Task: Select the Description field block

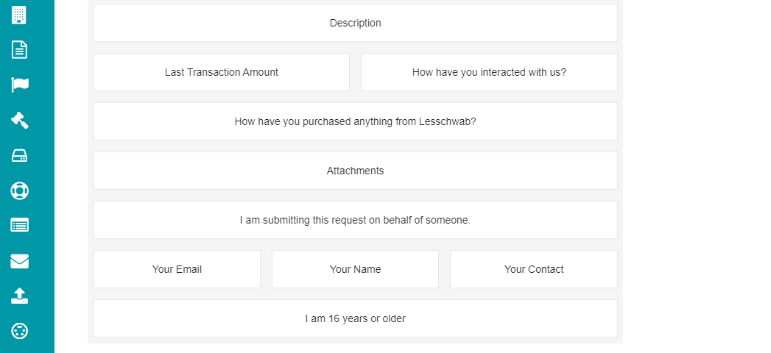Action: (356, 23)
